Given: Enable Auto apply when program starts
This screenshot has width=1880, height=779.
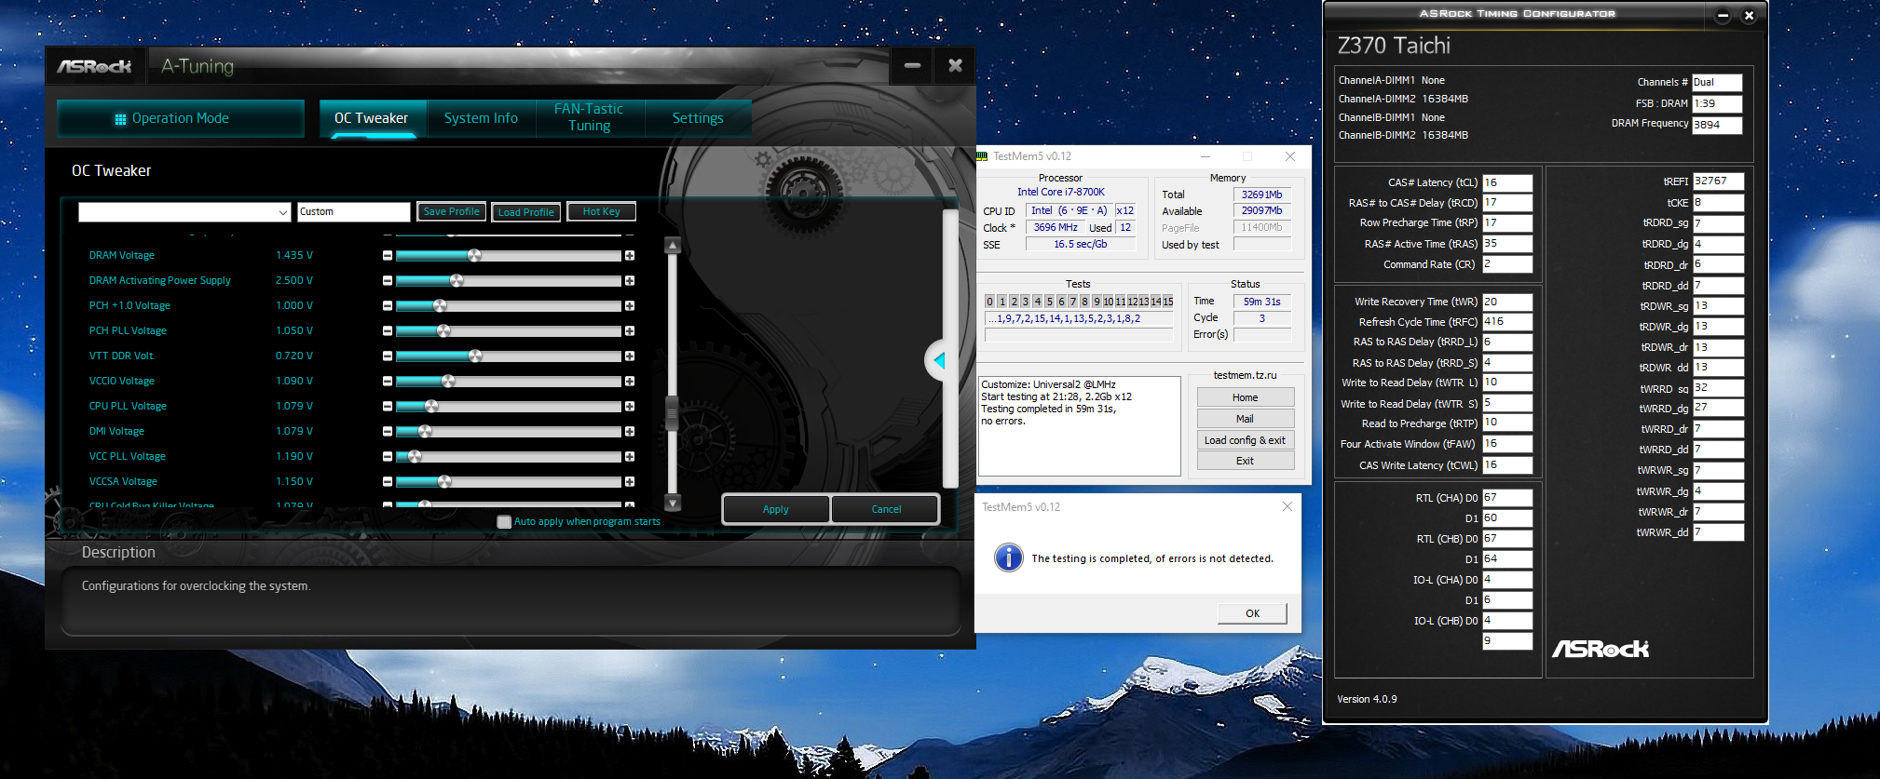Looking at the screenshot, I should (504, 522).
